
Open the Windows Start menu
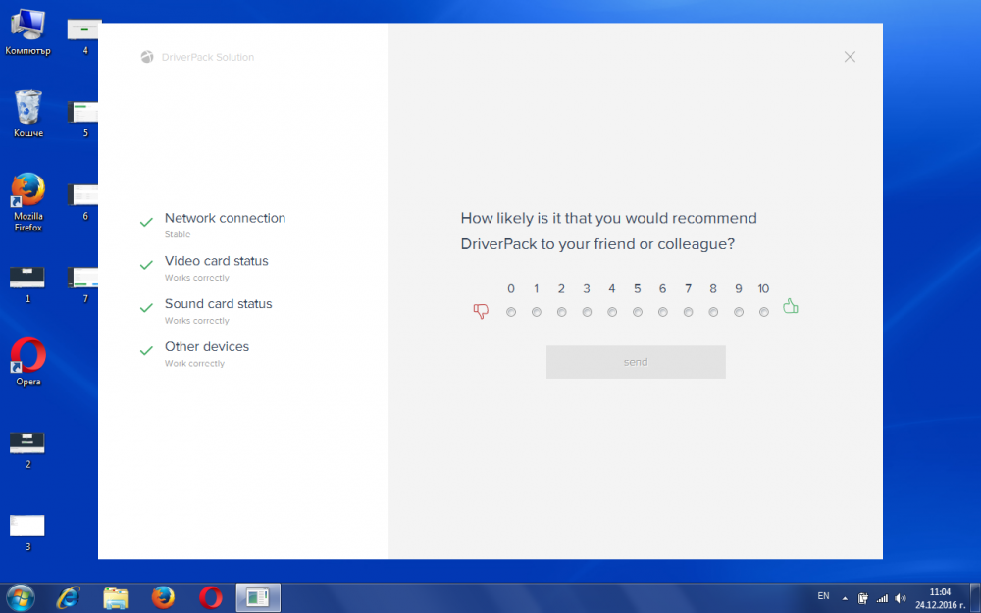20,598
